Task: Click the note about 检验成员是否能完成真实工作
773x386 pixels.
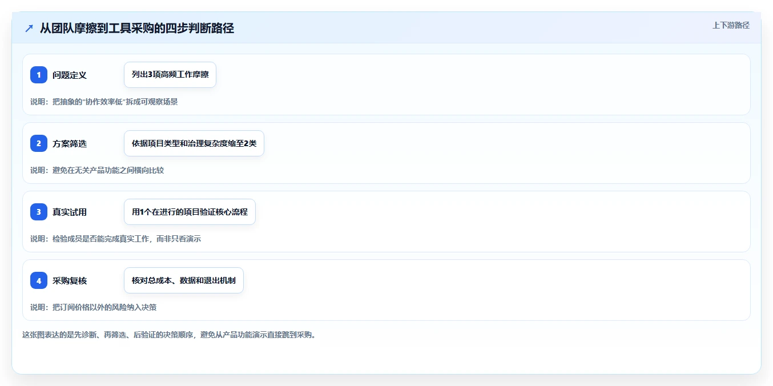Action: [115, 239]
